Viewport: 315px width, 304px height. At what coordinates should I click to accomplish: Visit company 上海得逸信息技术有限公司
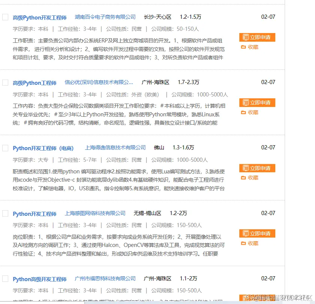coord(115,147)
